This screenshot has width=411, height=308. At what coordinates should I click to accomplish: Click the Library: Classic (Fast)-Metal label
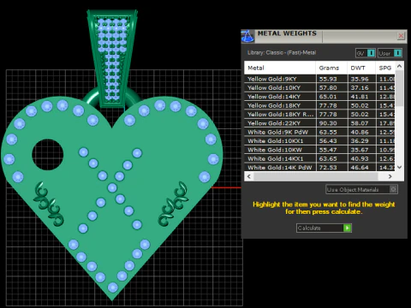(282, 52)
